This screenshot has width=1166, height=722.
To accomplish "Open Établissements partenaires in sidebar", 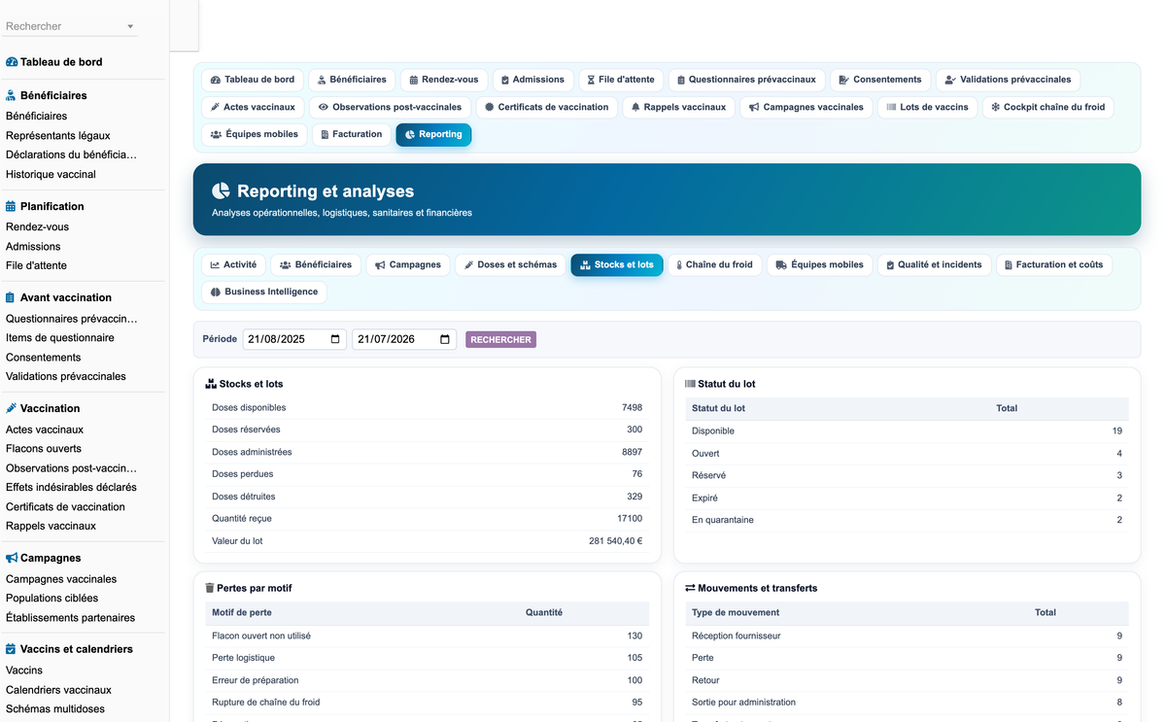I will [x=70, y=617].
